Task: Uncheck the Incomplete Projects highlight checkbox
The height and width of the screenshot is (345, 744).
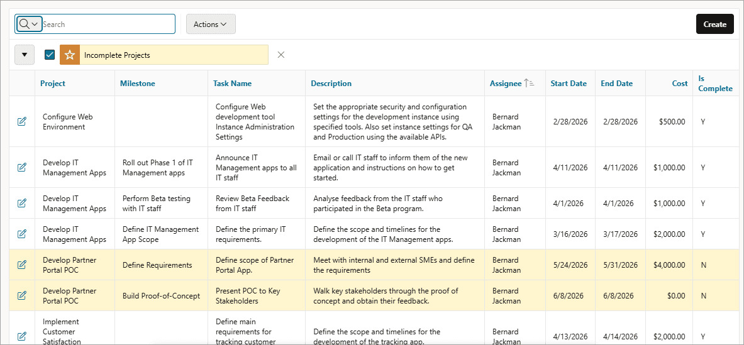Action: (50, 55)
